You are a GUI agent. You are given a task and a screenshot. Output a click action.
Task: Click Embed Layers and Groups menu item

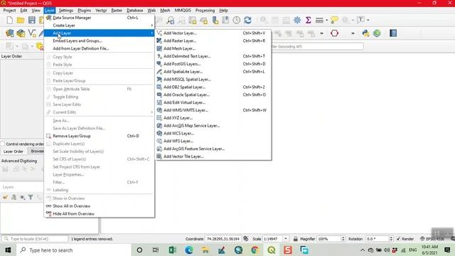99,41
